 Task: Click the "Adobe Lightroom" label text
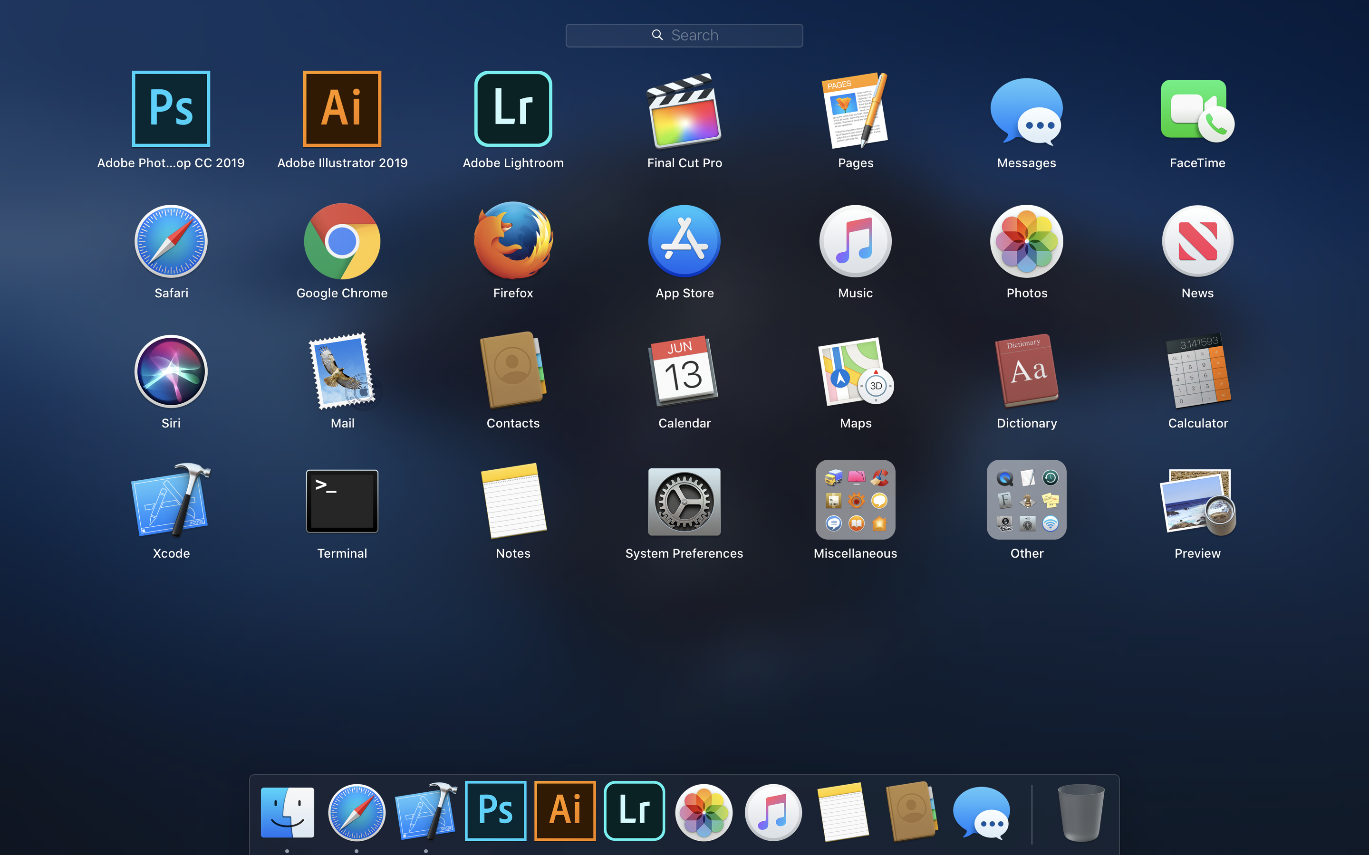click(513, 163)
